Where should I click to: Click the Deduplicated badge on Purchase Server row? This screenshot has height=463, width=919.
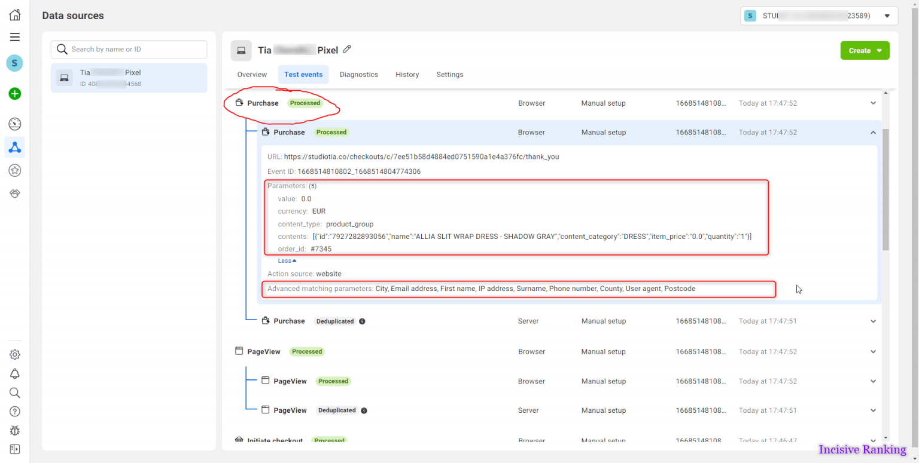coord(335,321)
